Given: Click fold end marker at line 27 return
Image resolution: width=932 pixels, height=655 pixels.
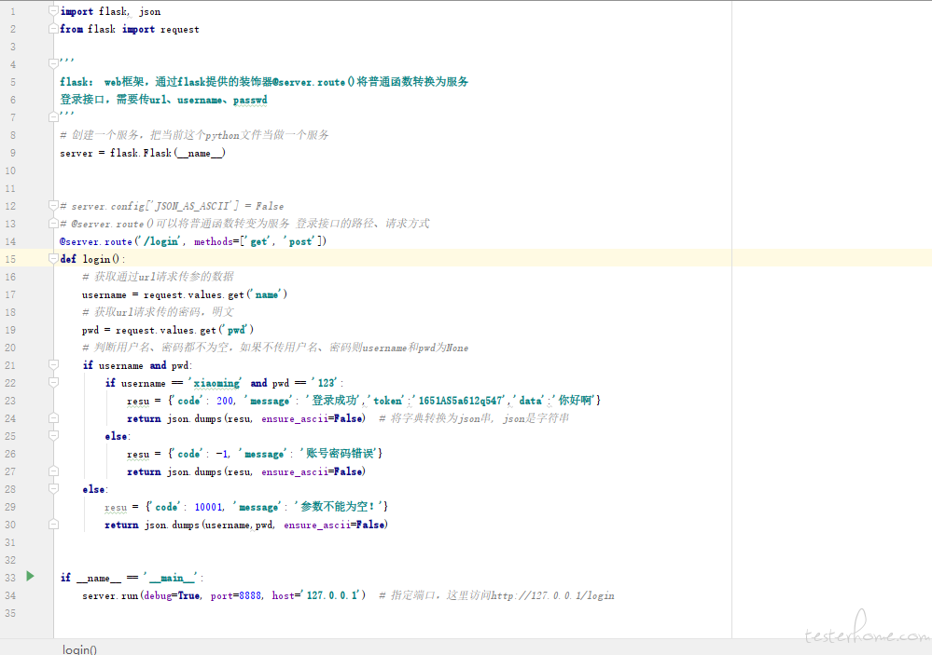Looking at the screenshot, I should pos(53,471).
